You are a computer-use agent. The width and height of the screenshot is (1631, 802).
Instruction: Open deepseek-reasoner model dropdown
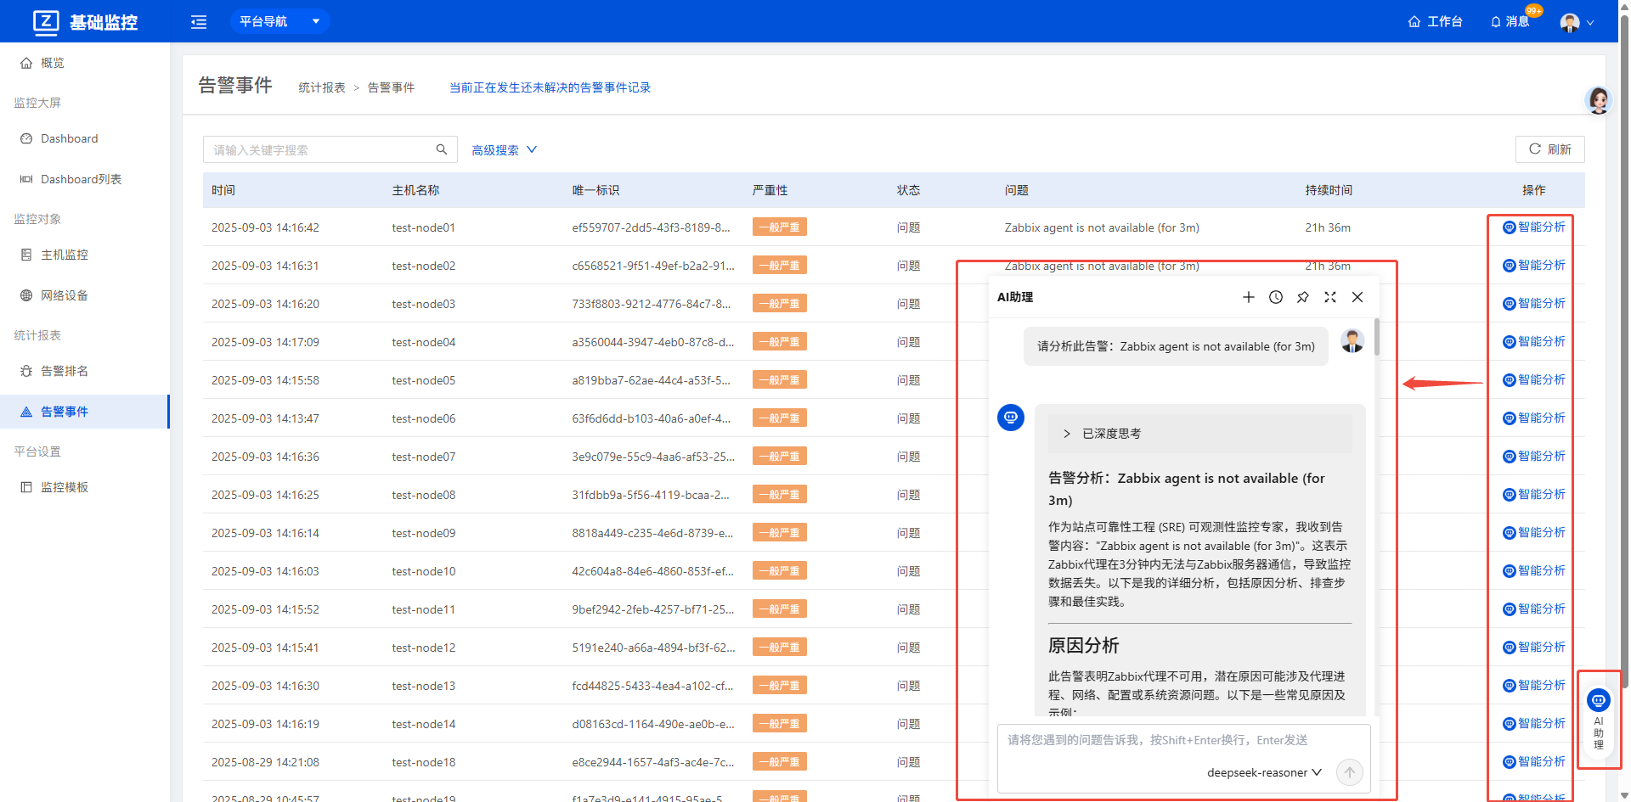coord(1264,772)
